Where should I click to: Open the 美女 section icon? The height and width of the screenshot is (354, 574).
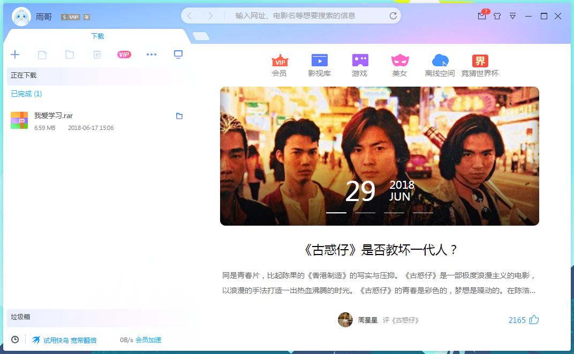(x=399, y=63)
